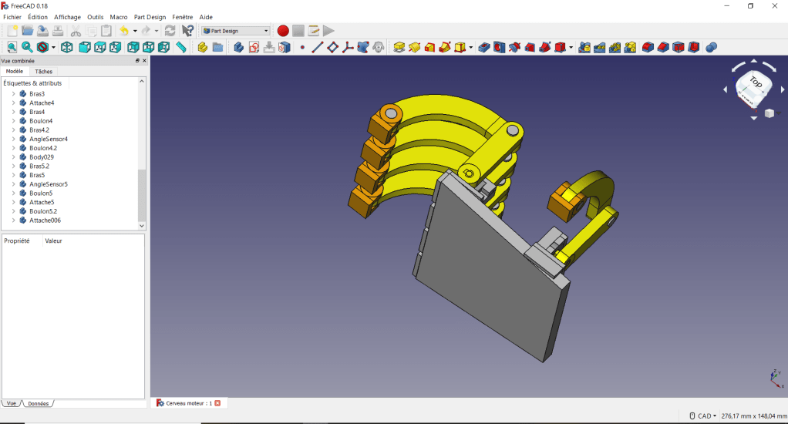Open the Part Design workbench dropdown
This screenshot has height=424, width=788.
(x=236, y=31)
